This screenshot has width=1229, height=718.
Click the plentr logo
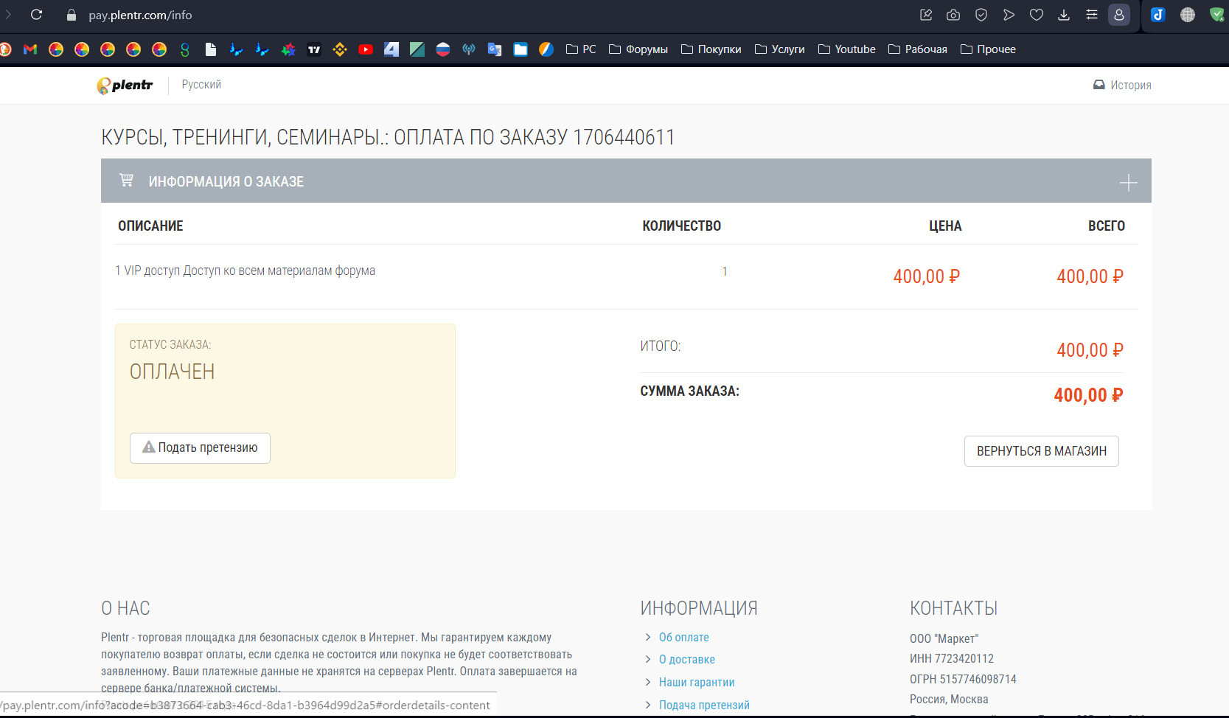[x=125, y=86]
